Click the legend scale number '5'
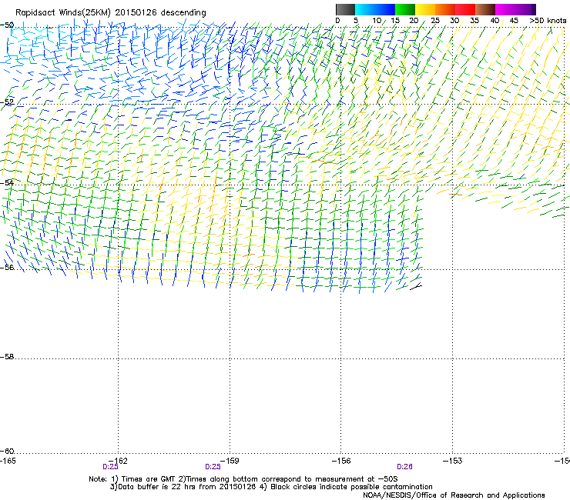The width and height of the screenshot is (570, 500). click(x=356, y=21)
